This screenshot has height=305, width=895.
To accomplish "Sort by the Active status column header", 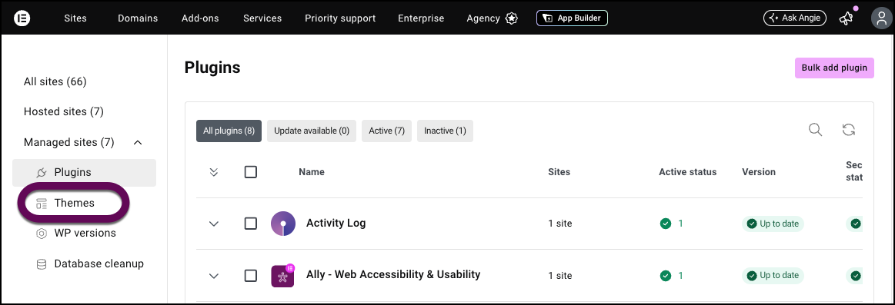I will click(687, 171).
